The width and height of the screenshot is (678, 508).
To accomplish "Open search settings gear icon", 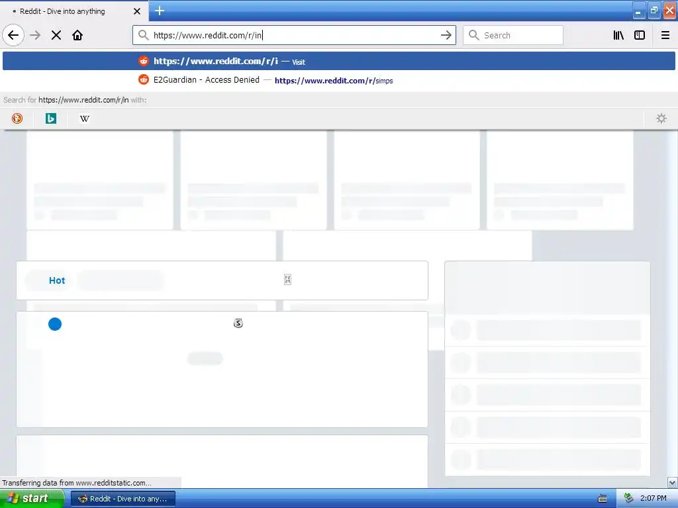I will [661, 118].
